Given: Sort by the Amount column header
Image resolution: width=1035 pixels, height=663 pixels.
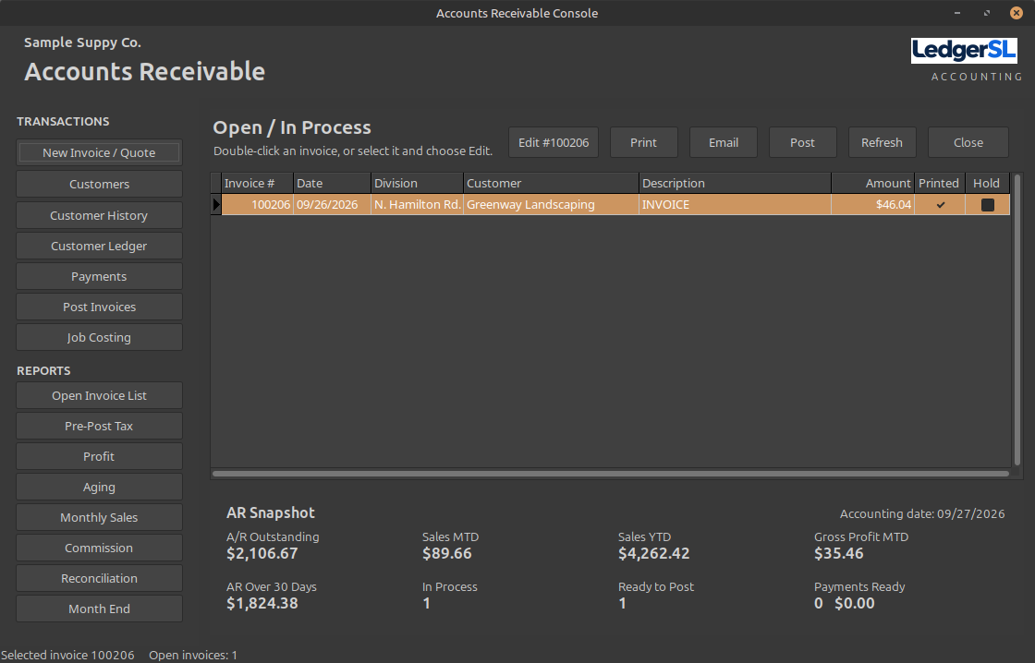Looking at the screenshot, I should 872,184.
